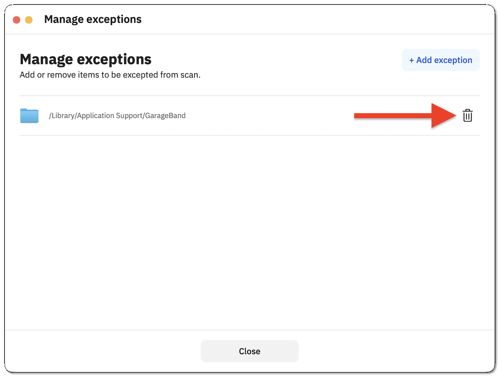Click the red window control button
This screenshot has width=502, height=380.
coord(16,19)
